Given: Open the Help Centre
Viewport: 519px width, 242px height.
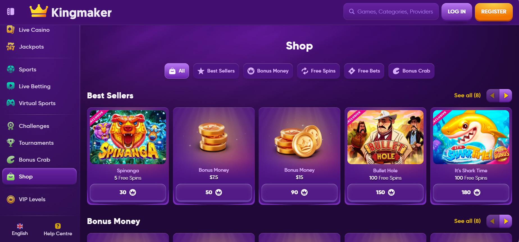Looking at the screenshot, I should (x=58, y=230).
